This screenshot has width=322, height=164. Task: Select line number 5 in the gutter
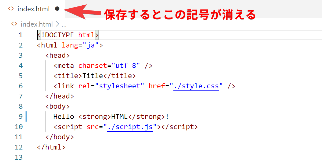point(21,76)
